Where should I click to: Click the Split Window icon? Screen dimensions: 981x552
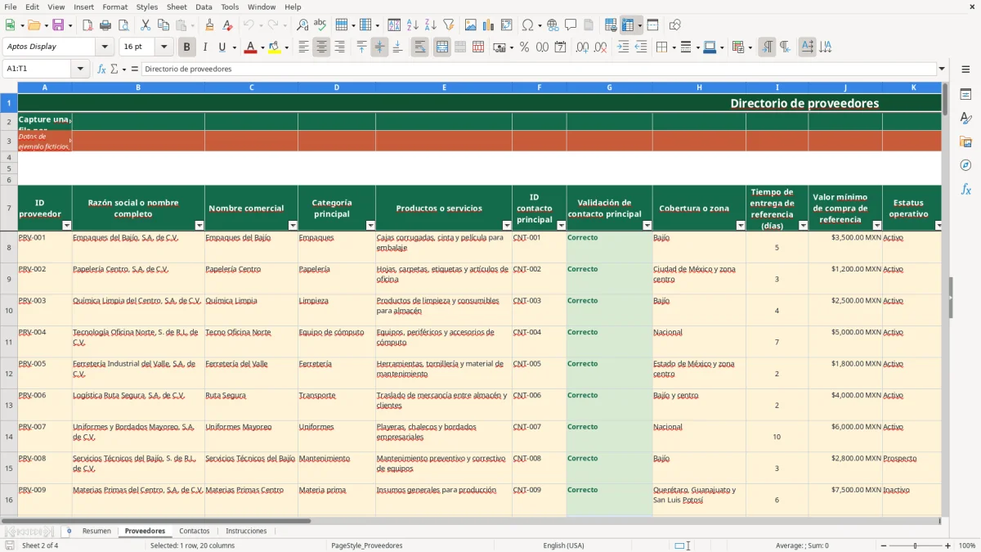tap(653, 25)
